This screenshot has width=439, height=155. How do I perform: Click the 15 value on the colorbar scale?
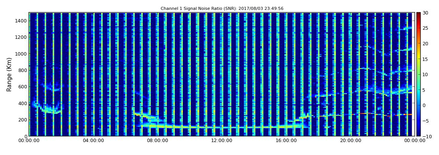coord(425,59)
